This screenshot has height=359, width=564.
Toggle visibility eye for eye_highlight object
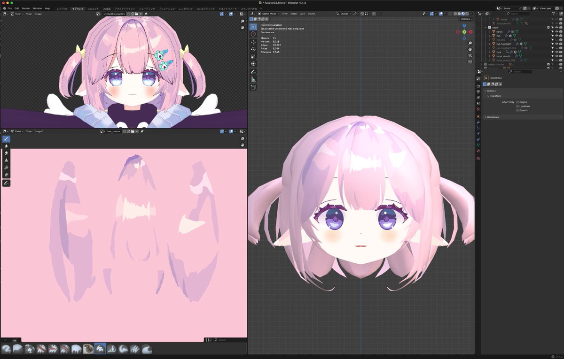[556, 44]
